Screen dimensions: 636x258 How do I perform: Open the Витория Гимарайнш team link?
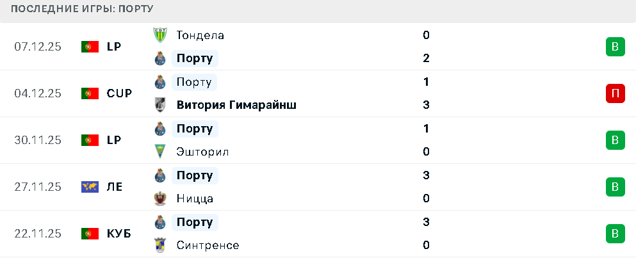[x=236, y=105]
